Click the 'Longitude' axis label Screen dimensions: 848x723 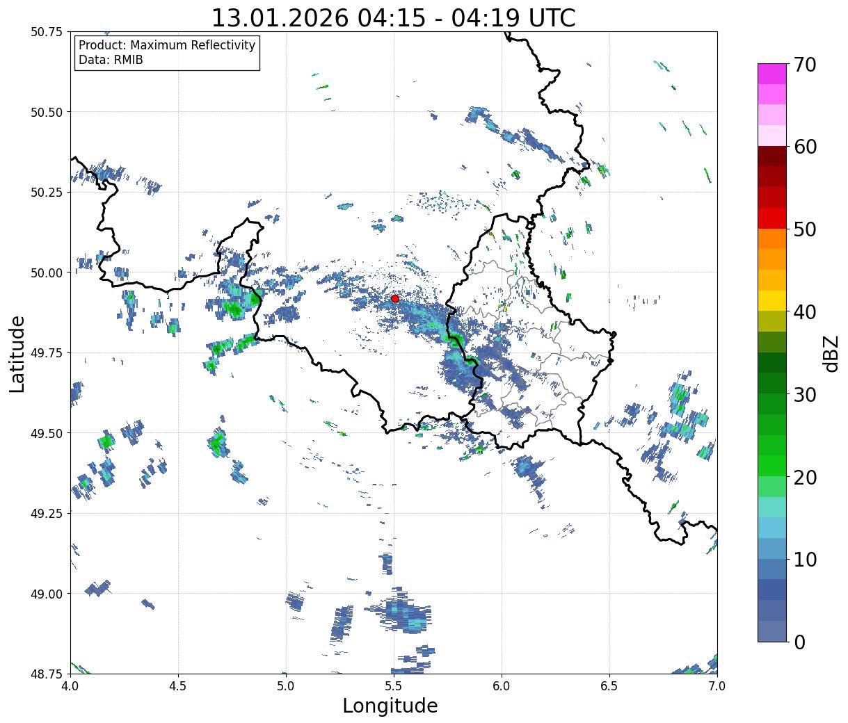click(x=390, y=706)
